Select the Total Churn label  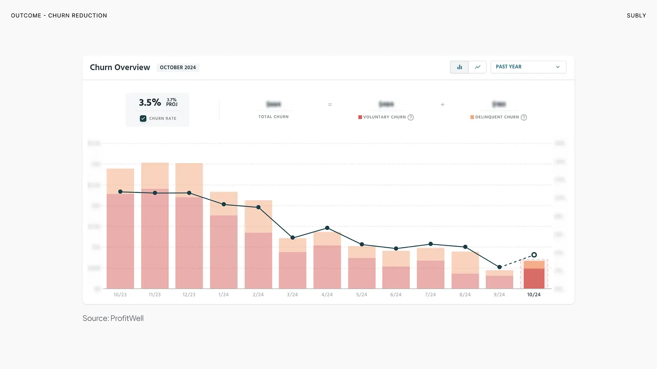tap(273, 117)
